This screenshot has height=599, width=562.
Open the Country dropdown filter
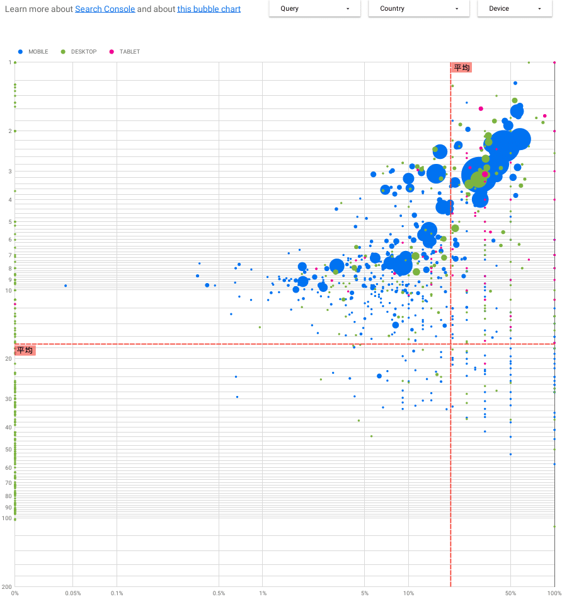[419, 8]
